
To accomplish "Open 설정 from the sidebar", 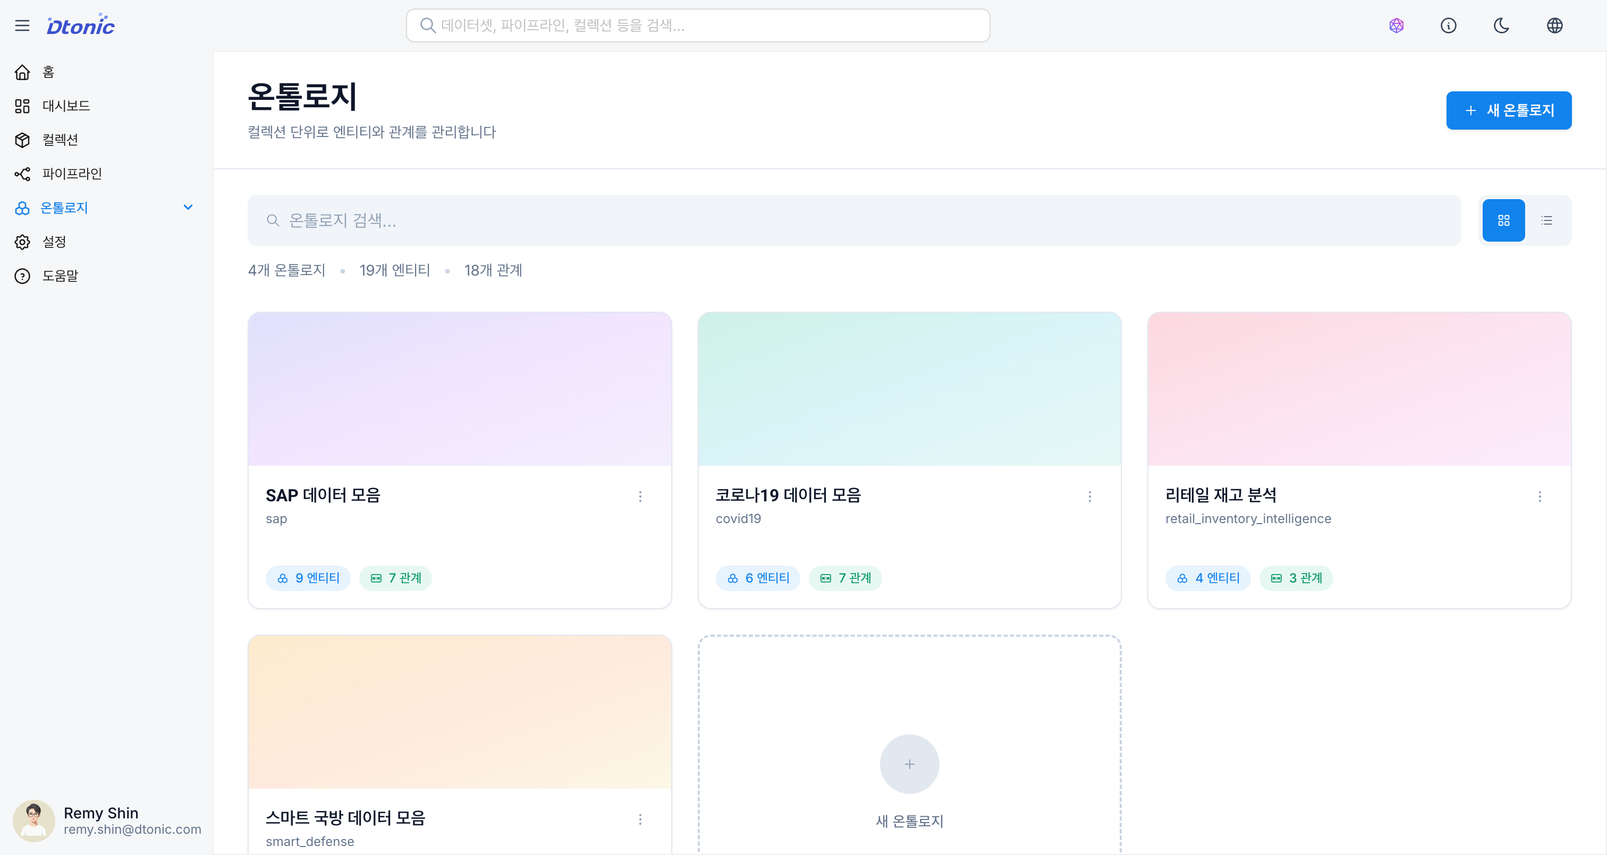I will [x=22, y=242].
